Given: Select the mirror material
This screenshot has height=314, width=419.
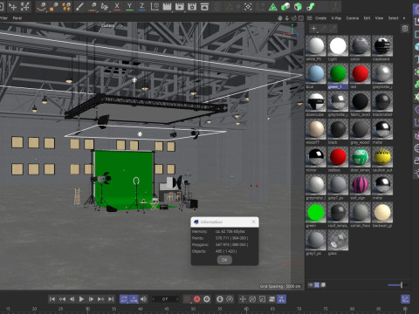Looking at the screenshot, I should (x=316, y=157).
